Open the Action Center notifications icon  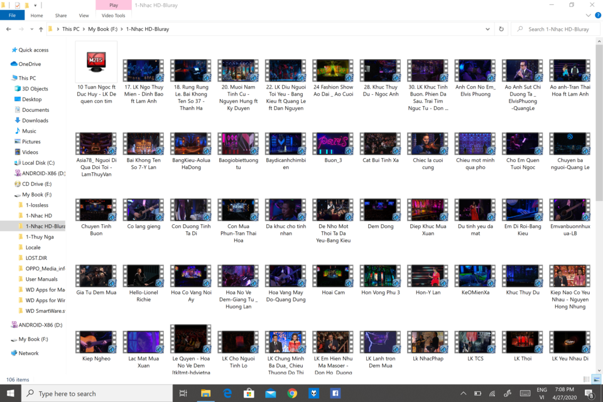tap(589, 393)
